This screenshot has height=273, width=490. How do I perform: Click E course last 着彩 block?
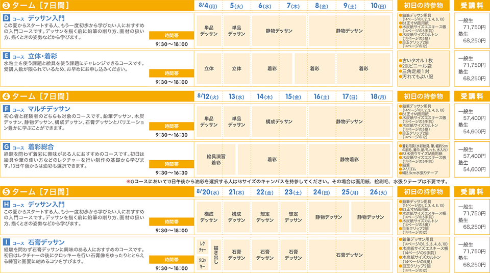click(x=363, y=68)
